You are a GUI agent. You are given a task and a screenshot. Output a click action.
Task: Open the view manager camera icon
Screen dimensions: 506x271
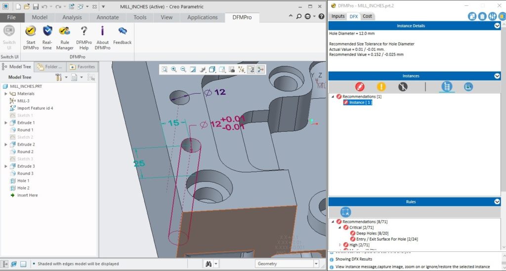(x=232, y=69)
